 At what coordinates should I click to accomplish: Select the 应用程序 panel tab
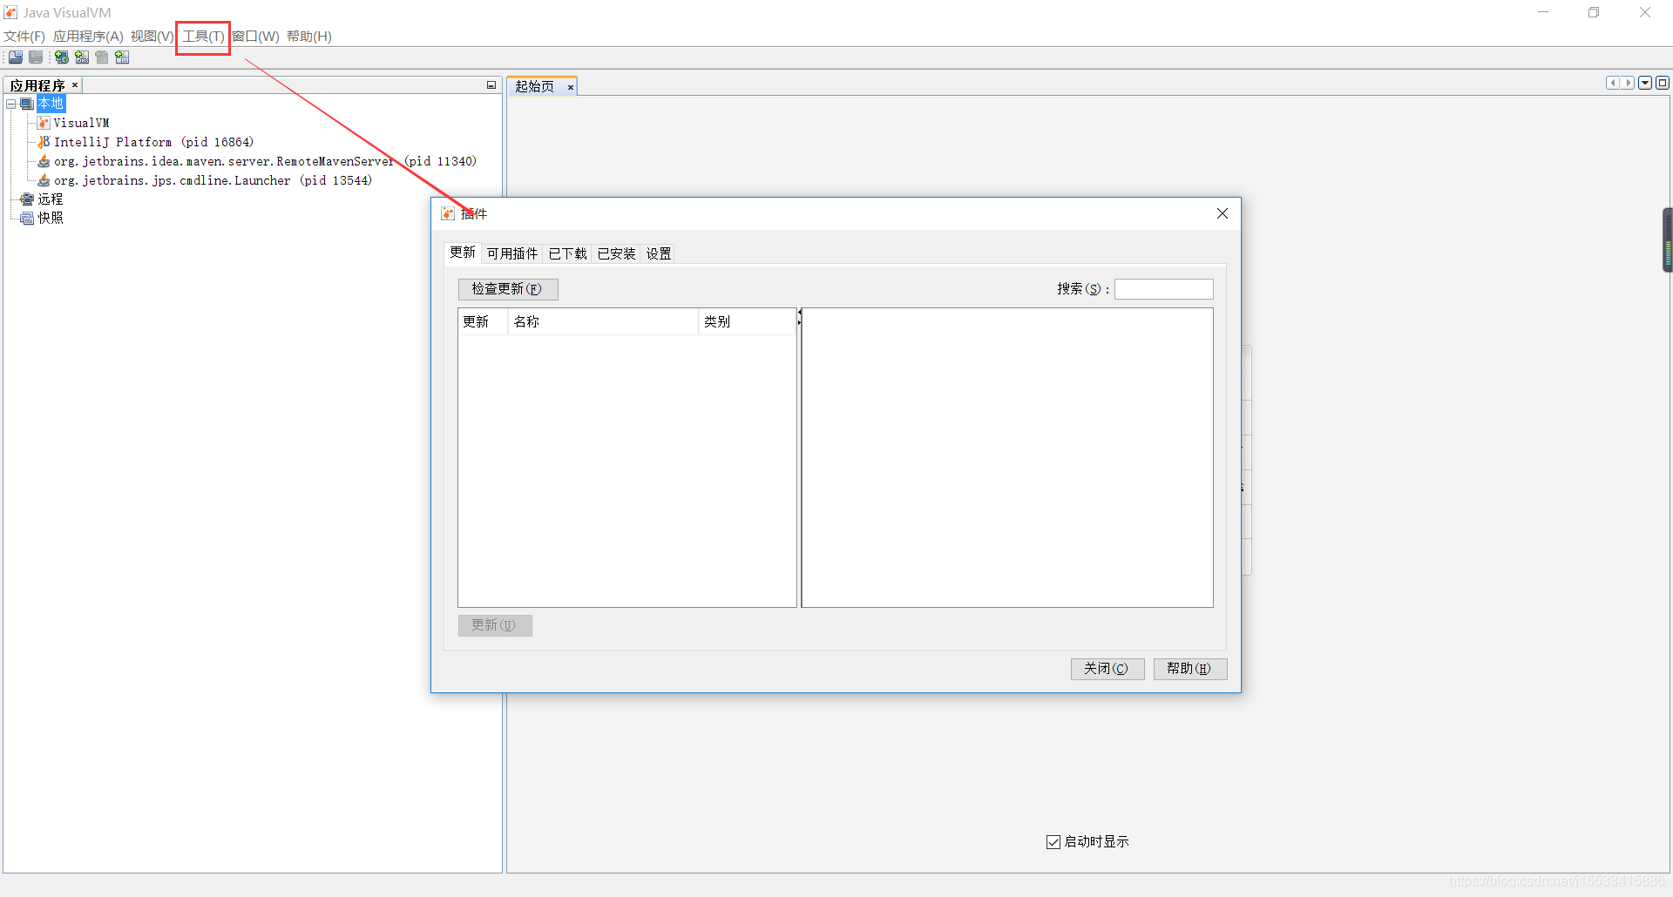point(37,85)
